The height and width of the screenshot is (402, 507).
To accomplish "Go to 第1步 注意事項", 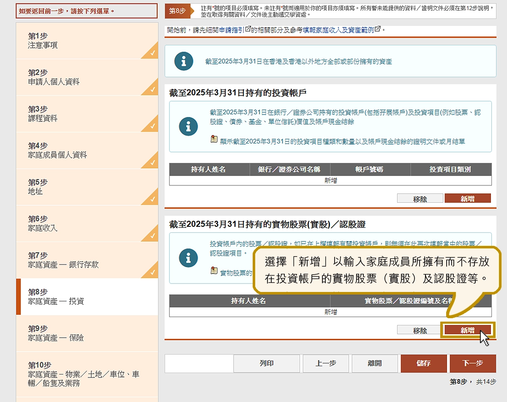I will click(87, 41).
